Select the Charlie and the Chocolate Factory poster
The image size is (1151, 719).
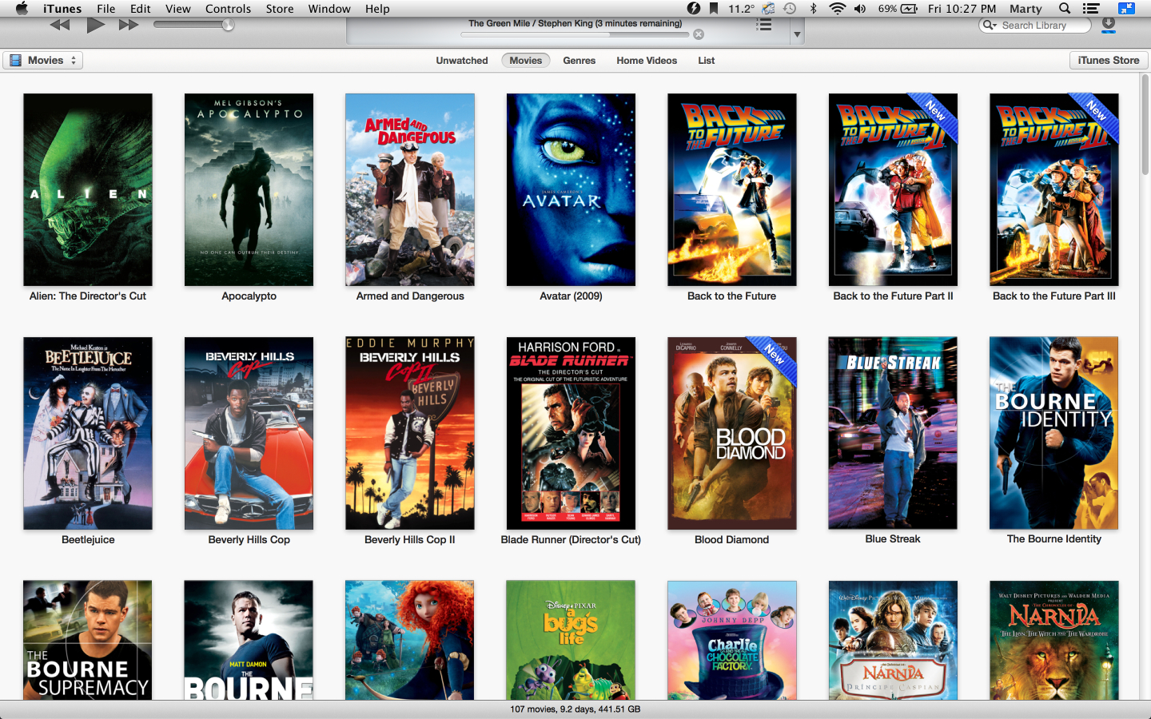coord(732,640)
